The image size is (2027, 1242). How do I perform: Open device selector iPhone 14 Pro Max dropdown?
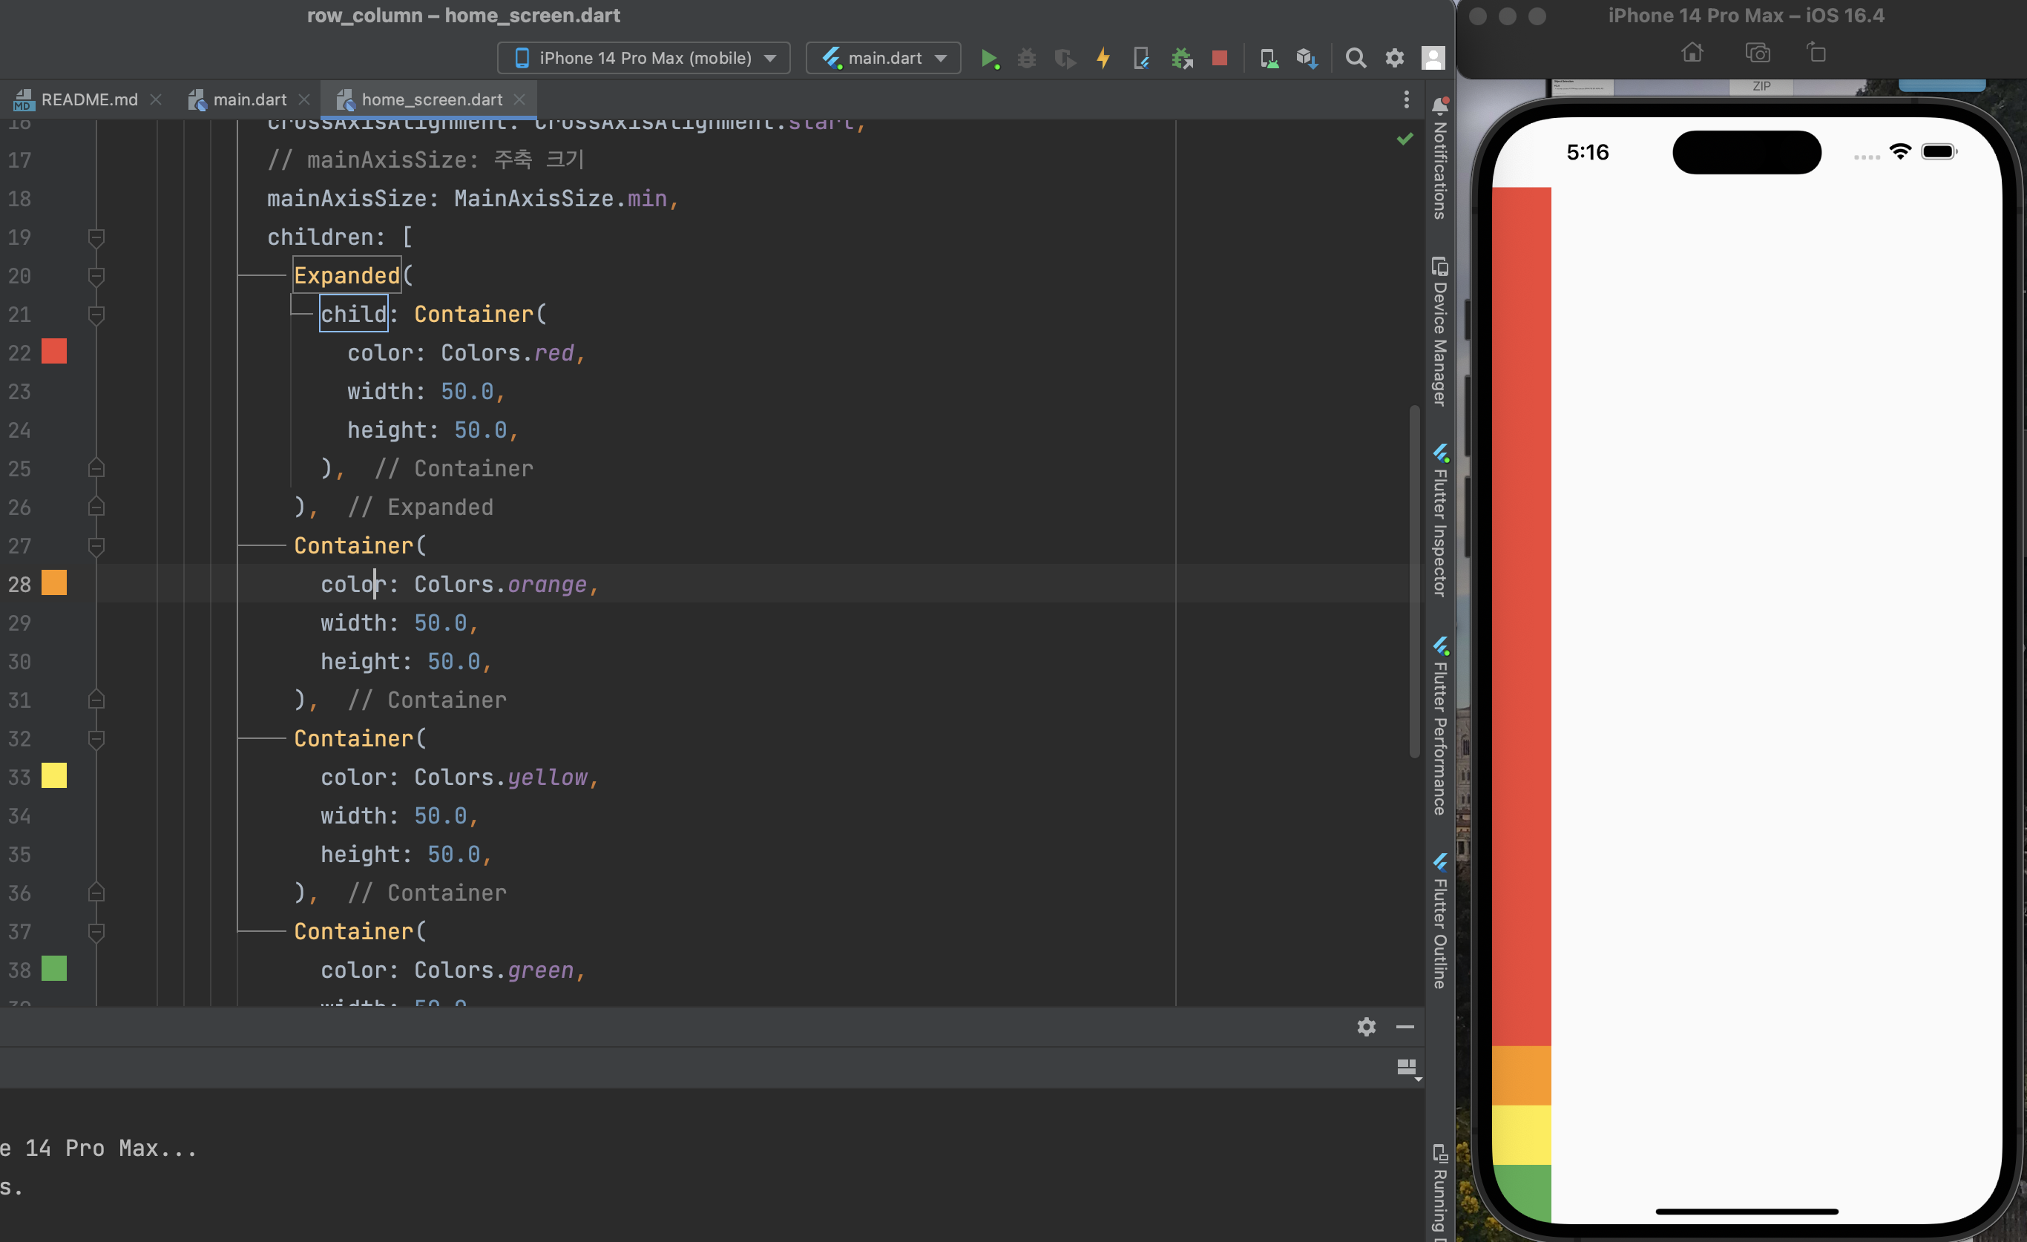click(x=643, y=59)
